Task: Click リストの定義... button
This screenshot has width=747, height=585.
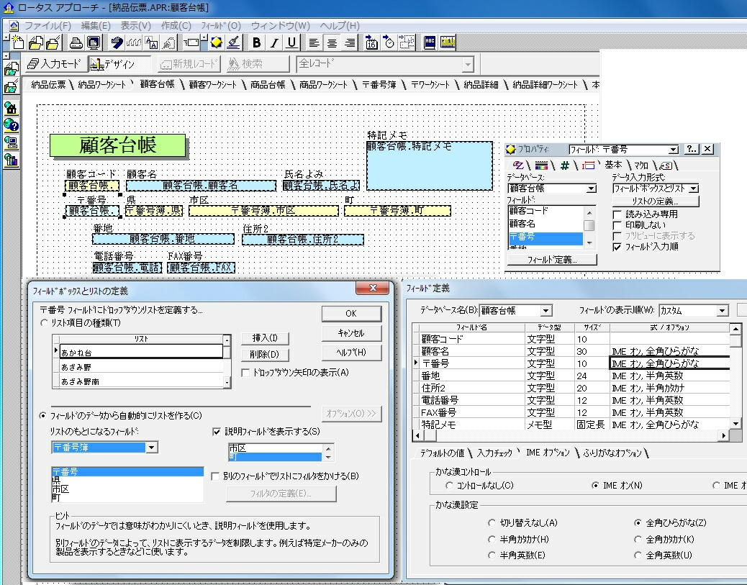Action: click(x=656, y=201)
